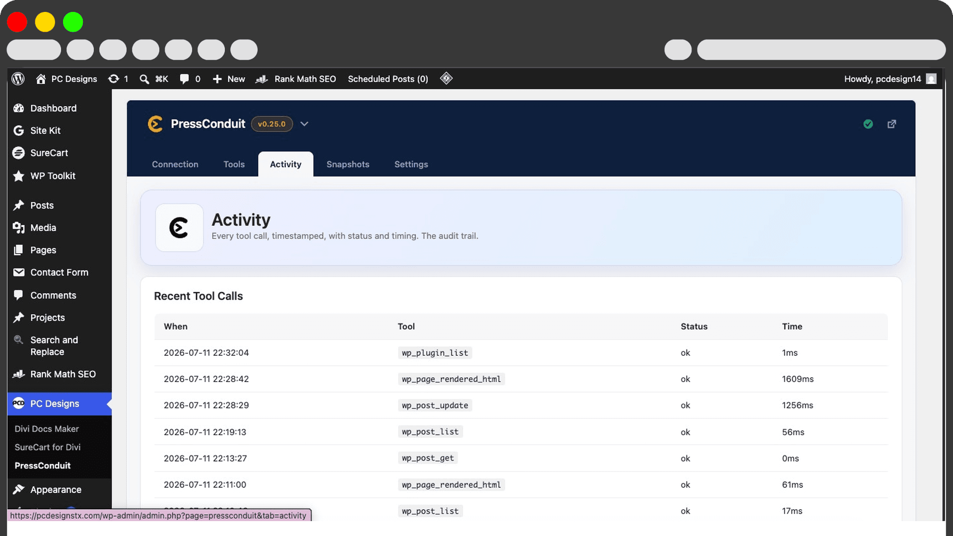Open the WordPress logo menu
Image resolution: width=953 pixels, height=536 pixels.
click(18, 79)
